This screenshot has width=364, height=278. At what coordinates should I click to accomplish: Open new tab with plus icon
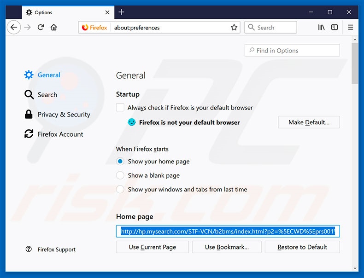(x=122, y=12)
